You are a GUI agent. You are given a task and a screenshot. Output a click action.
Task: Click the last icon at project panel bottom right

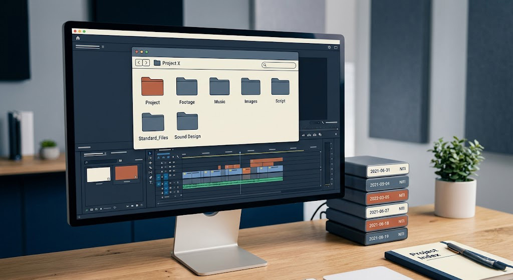click(x=142, y=205)
